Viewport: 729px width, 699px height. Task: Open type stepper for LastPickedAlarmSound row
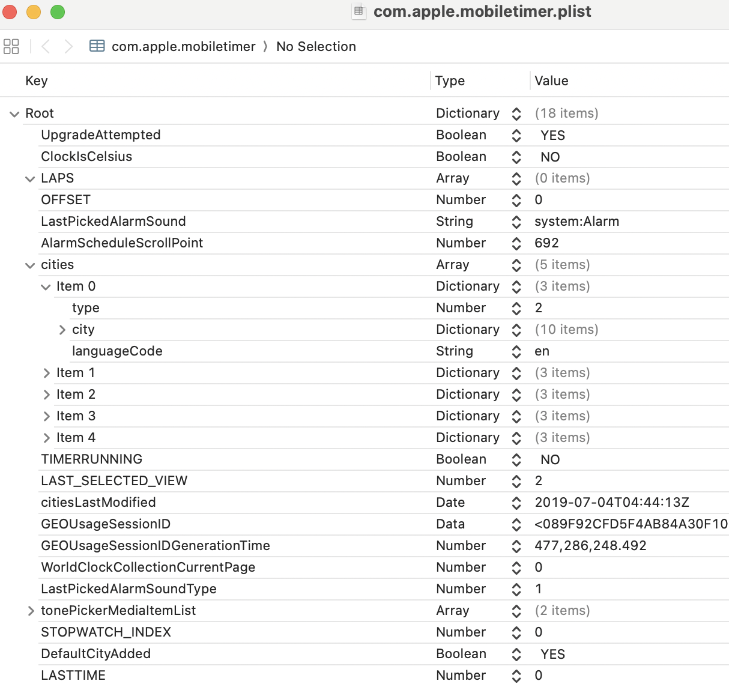tap(516, 222)
